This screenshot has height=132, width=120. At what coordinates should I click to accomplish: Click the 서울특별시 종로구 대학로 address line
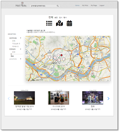[x=41, y=32]
